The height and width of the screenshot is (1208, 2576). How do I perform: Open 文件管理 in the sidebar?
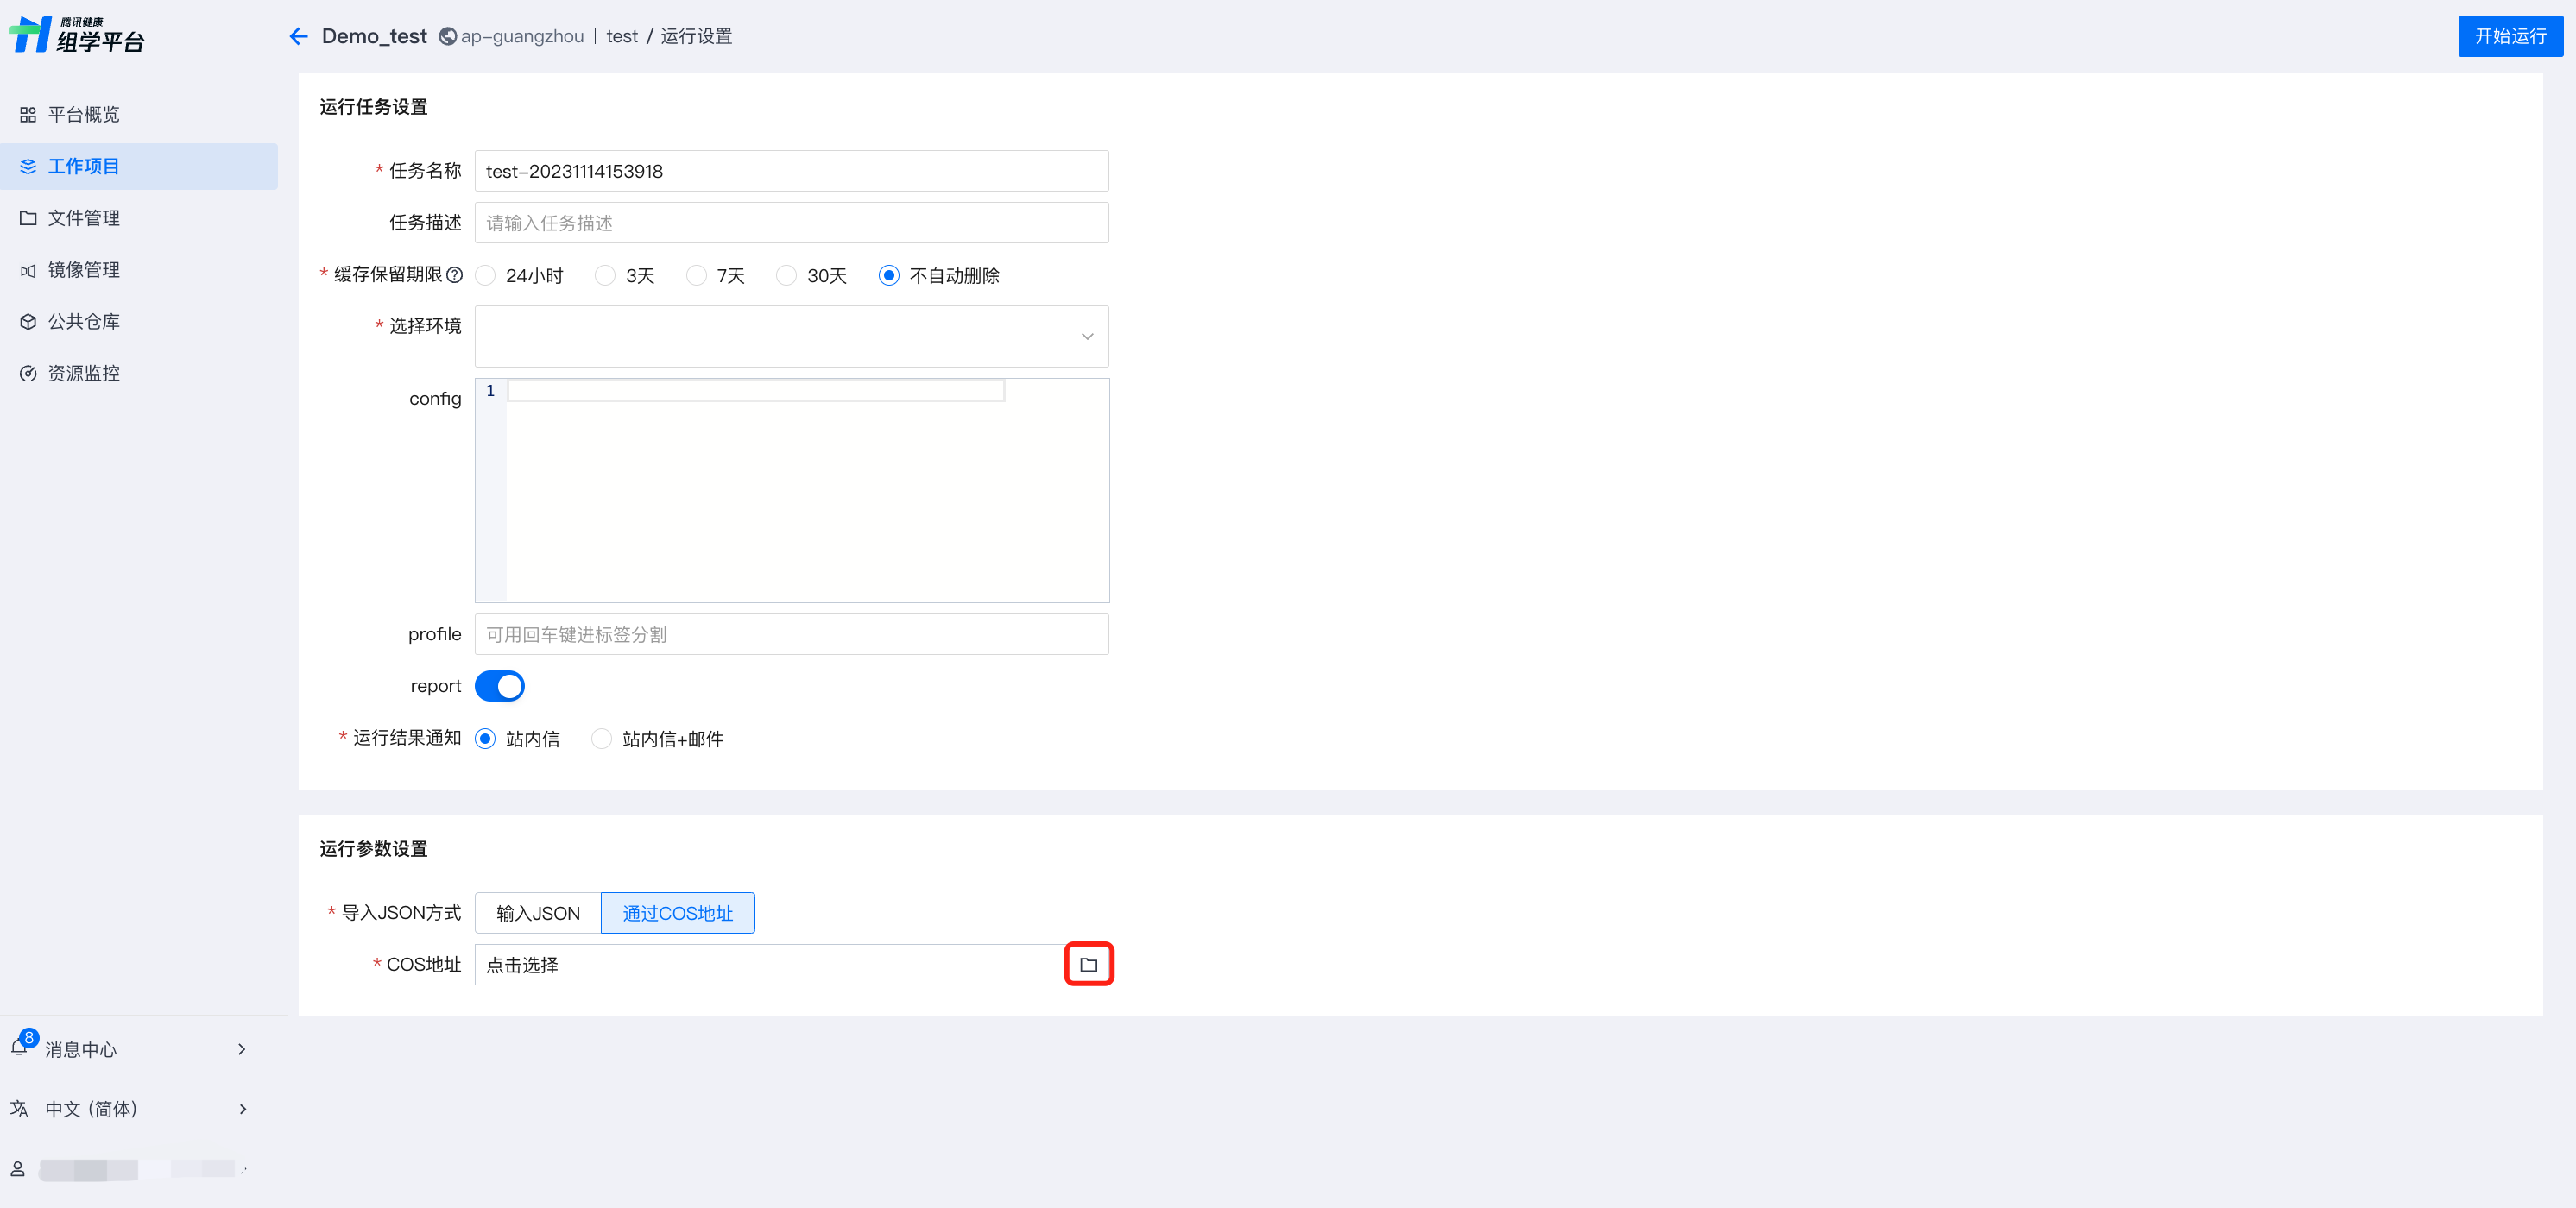(x=83, y=217)
